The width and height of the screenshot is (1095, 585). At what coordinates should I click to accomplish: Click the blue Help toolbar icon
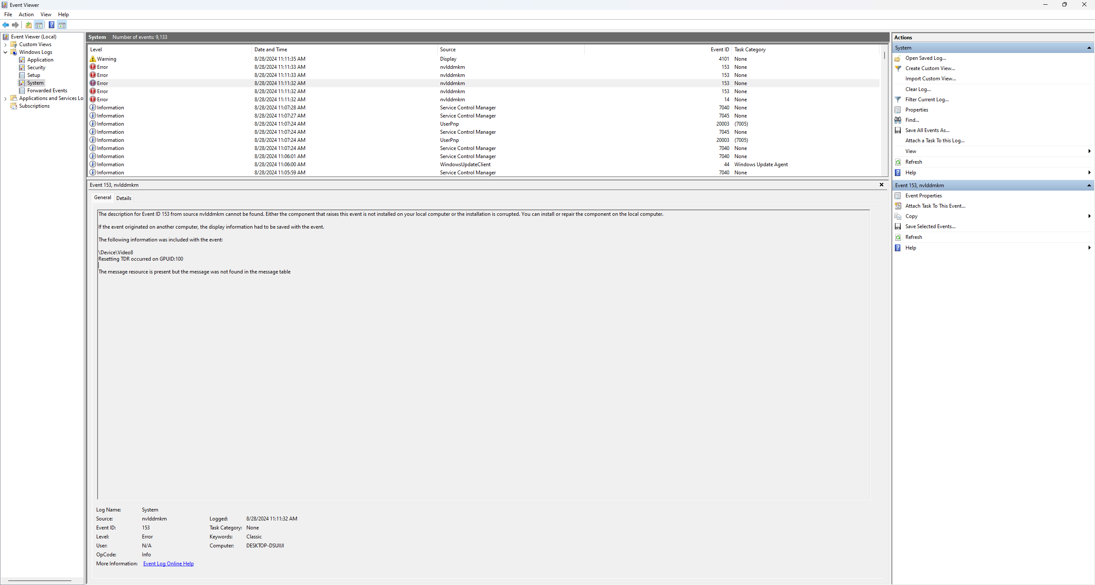point(51,25)
